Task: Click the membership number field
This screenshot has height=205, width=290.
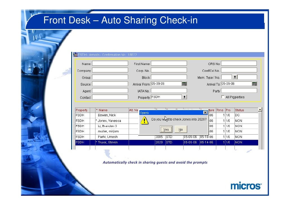Action: pyautogui.click(x=247, y=77)
